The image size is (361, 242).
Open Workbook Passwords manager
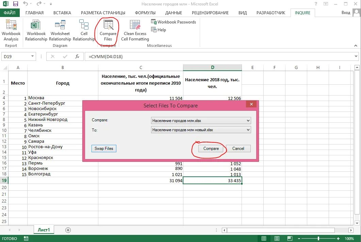pos(174,22)
